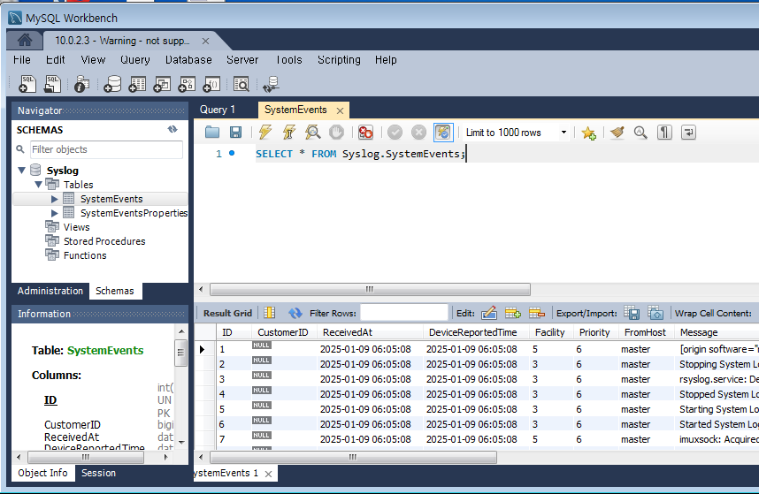
Task: Export recordset to external file
Action: (632, 313)
